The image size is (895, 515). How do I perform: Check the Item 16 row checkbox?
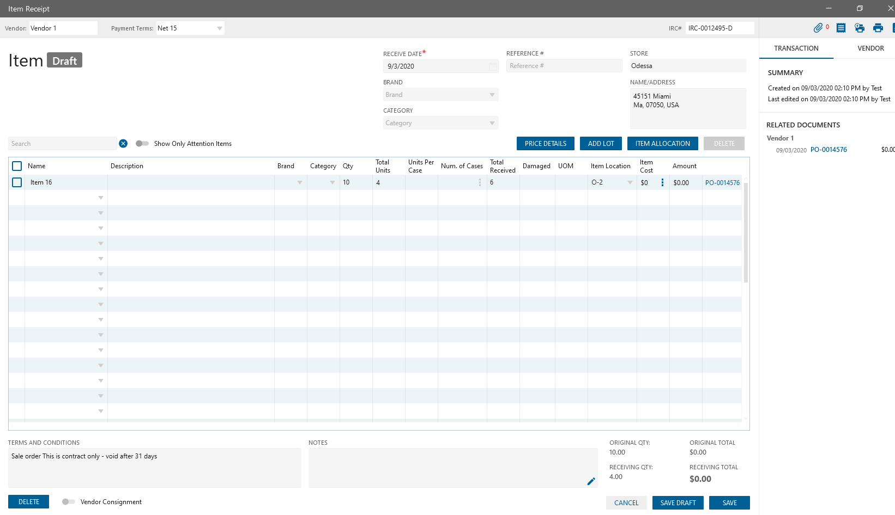coord(17,182)
